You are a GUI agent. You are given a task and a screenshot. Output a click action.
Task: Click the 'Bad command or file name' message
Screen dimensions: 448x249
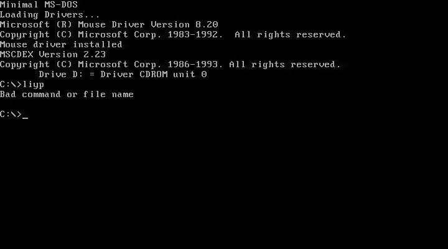[67, 95]
